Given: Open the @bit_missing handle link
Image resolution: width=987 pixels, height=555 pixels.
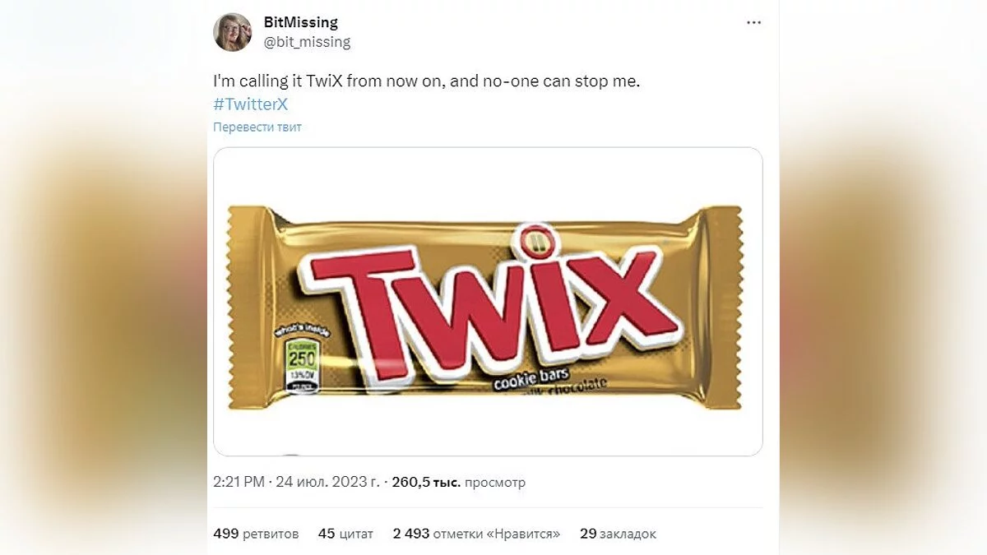Looking at the screenshot, I should pyautogui.click(x=307, y=41).
